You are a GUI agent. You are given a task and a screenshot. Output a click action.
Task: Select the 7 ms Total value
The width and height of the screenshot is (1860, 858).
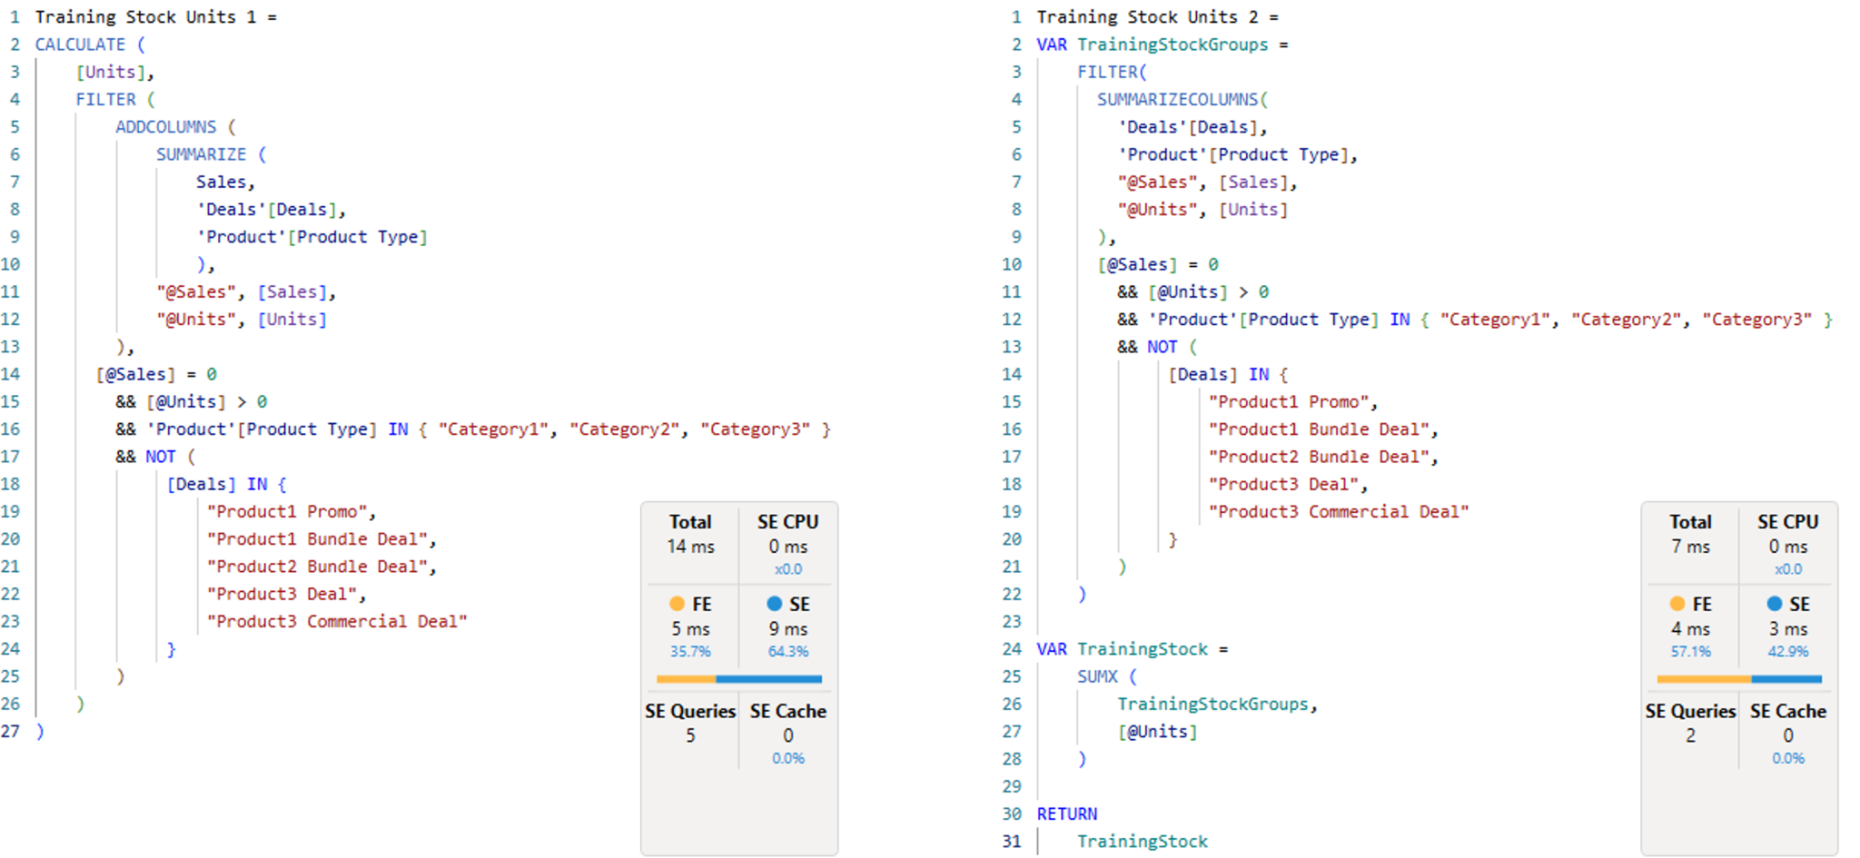(x=1690, y=547)
